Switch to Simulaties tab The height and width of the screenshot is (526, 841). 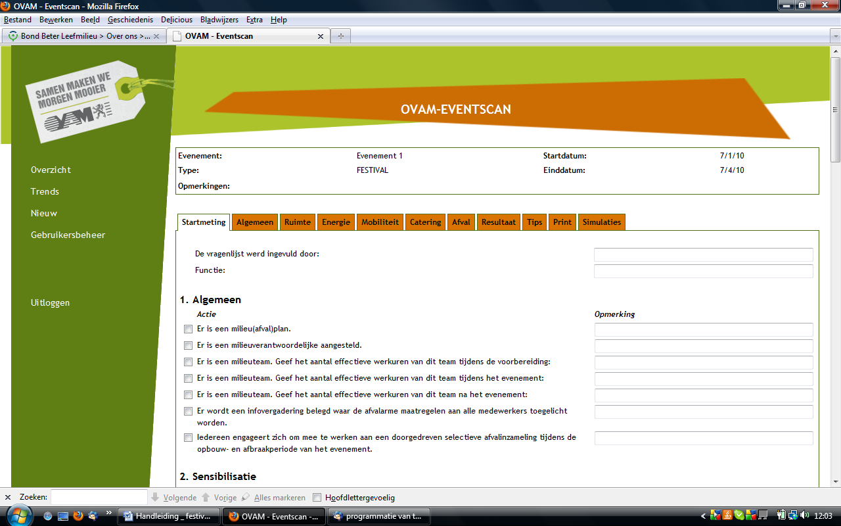click(x=602, y=222)
